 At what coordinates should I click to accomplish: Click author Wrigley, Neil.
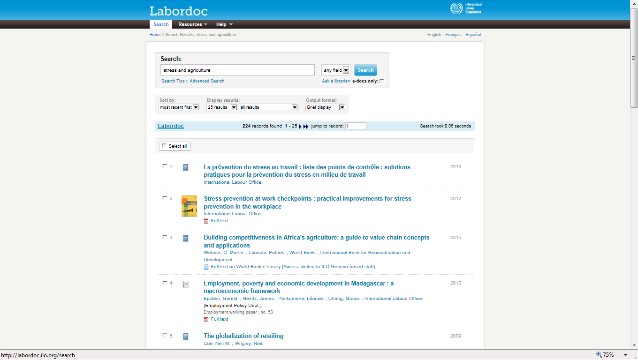(x=249, y=344)
